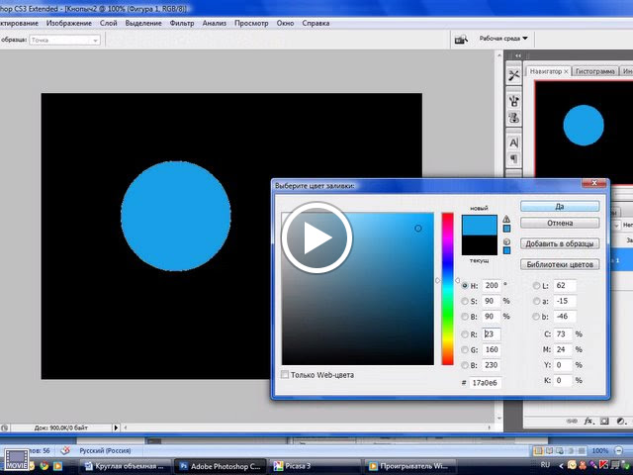Enable the Только Web-цвета checkbox
633x475 pixels.
(x=285, y=374)
